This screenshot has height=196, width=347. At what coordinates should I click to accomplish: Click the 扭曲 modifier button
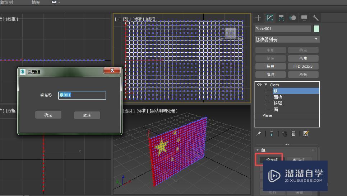pyautogui.click(x=270, y=66)
